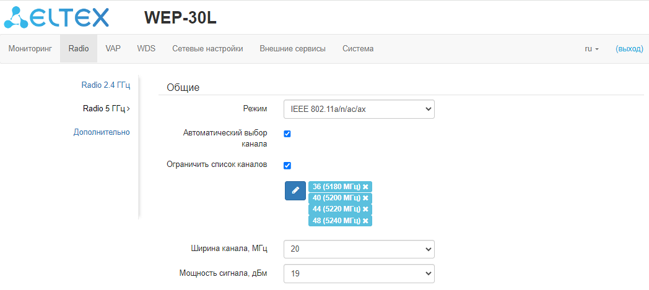Go to the VAP tab

pos(113,49)
